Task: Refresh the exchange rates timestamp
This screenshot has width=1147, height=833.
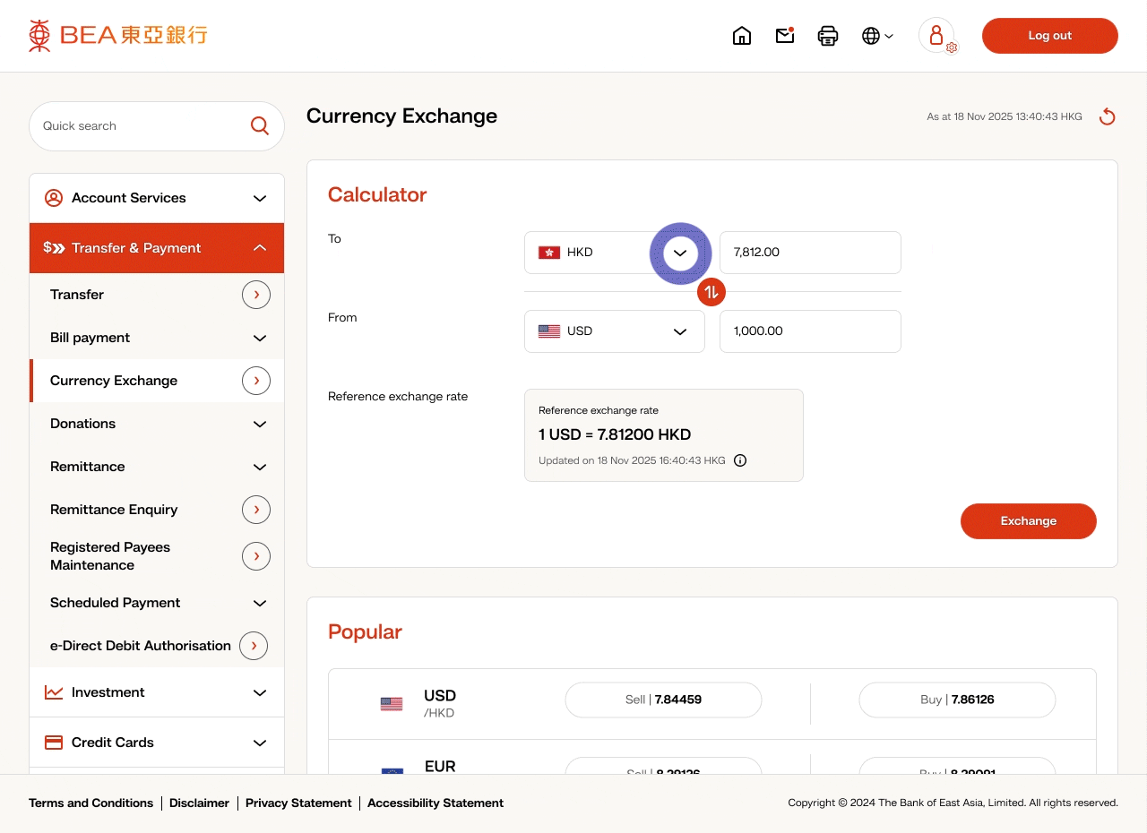Action: 1108,116
